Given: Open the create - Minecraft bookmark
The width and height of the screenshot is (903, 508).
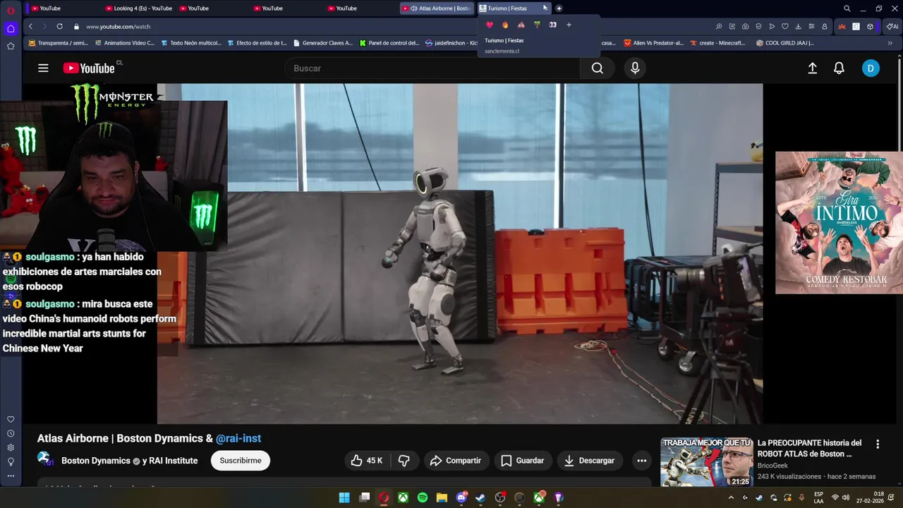Looking at the screenshot, I should pyautogui.click(x=717, y=43).
